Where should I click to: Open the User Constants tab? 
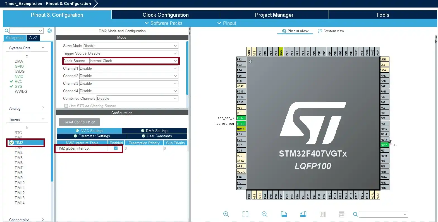pyautogui.click(x=157, y=136)
